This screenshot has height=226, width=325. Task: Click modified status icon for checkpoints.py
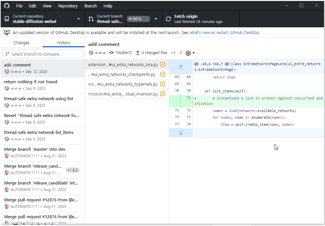[x=163, y=74]
